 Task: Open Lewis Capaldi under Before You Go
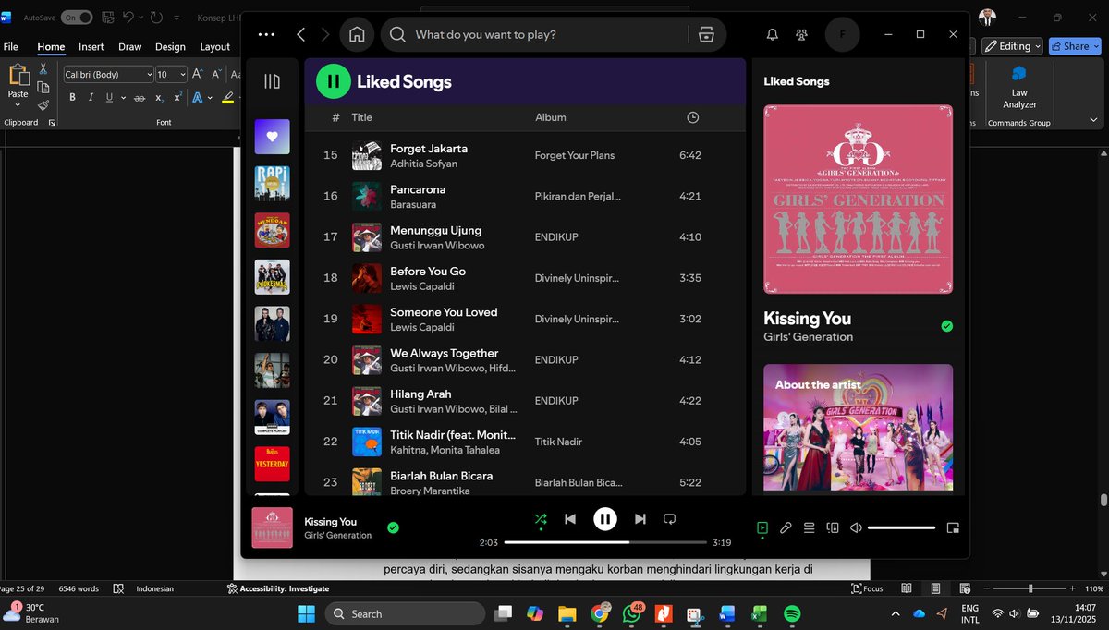coord(422,286)
